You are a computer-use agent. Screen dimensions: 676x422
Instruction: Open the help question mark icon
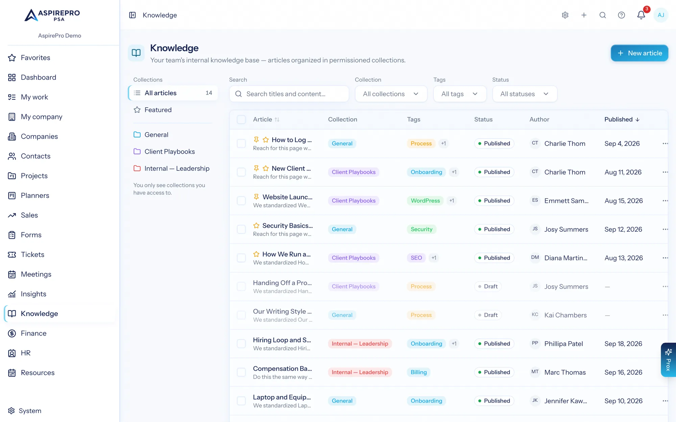pyautogui.click(x=621, y=15)
